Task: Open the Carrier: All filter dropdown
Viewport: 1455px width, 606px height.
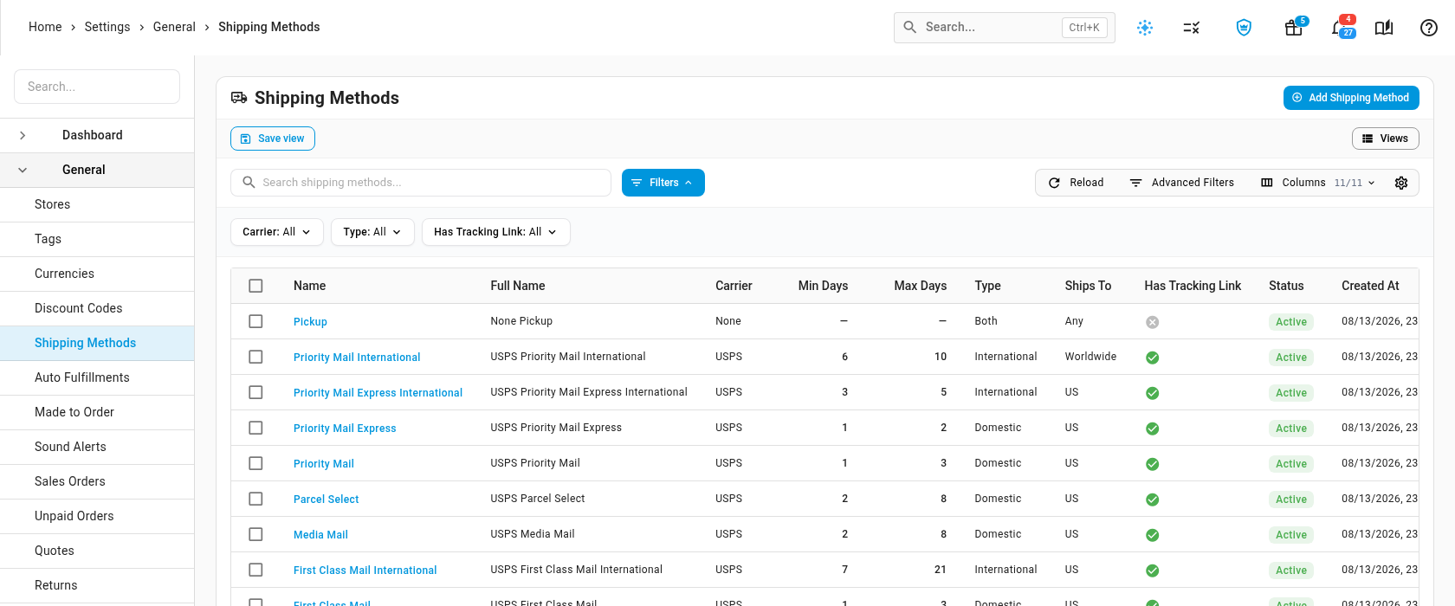Action: pyautogui.click(x=277, y=232)
